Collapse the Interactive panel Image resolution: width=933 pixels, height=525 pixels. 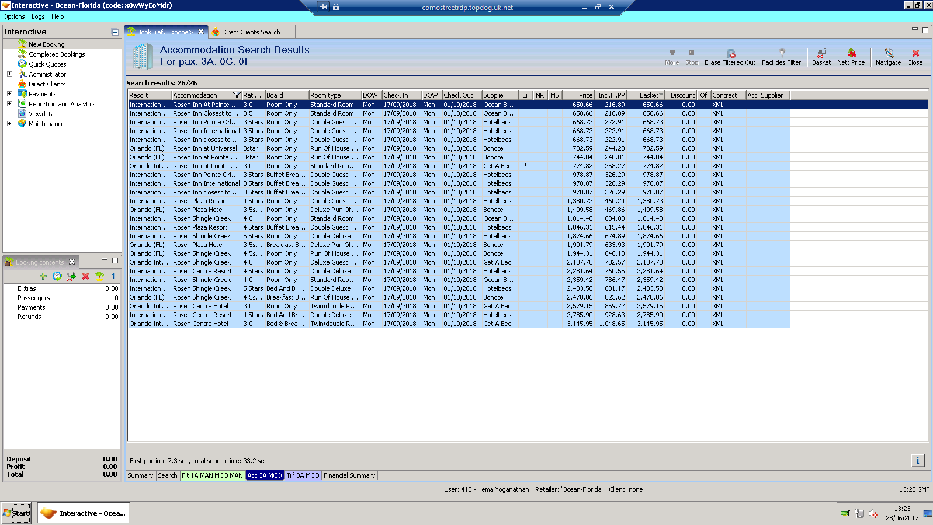(115, 32)
